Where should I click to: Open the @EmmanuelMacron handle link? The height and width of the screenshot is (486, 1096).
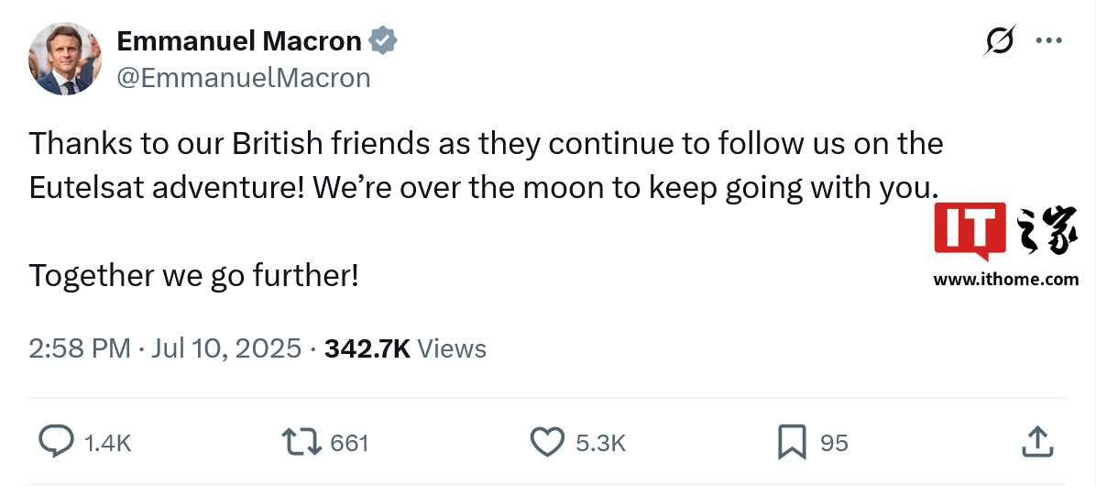tap(244, 78)
